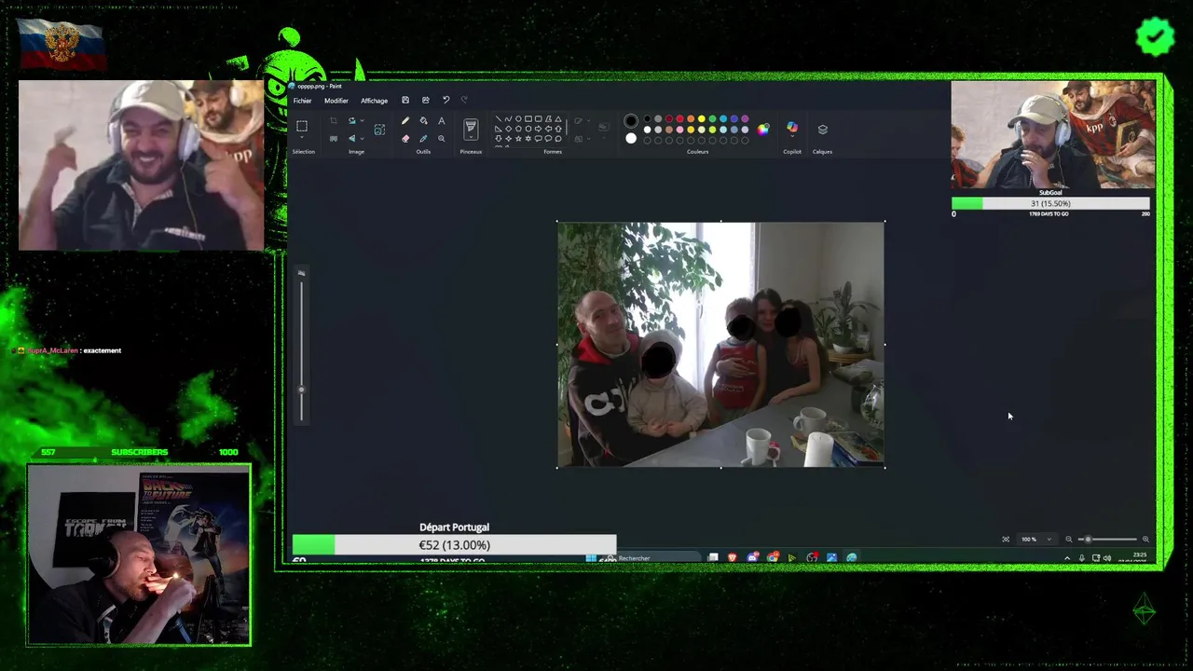The width and height of the screenshot is (1193, 671).
Task: Redo with the greyed arrow icon
Action: 464,100
